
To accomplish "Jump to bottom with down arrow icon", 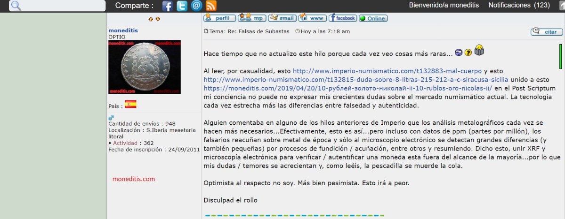I will tap(158, 19).
